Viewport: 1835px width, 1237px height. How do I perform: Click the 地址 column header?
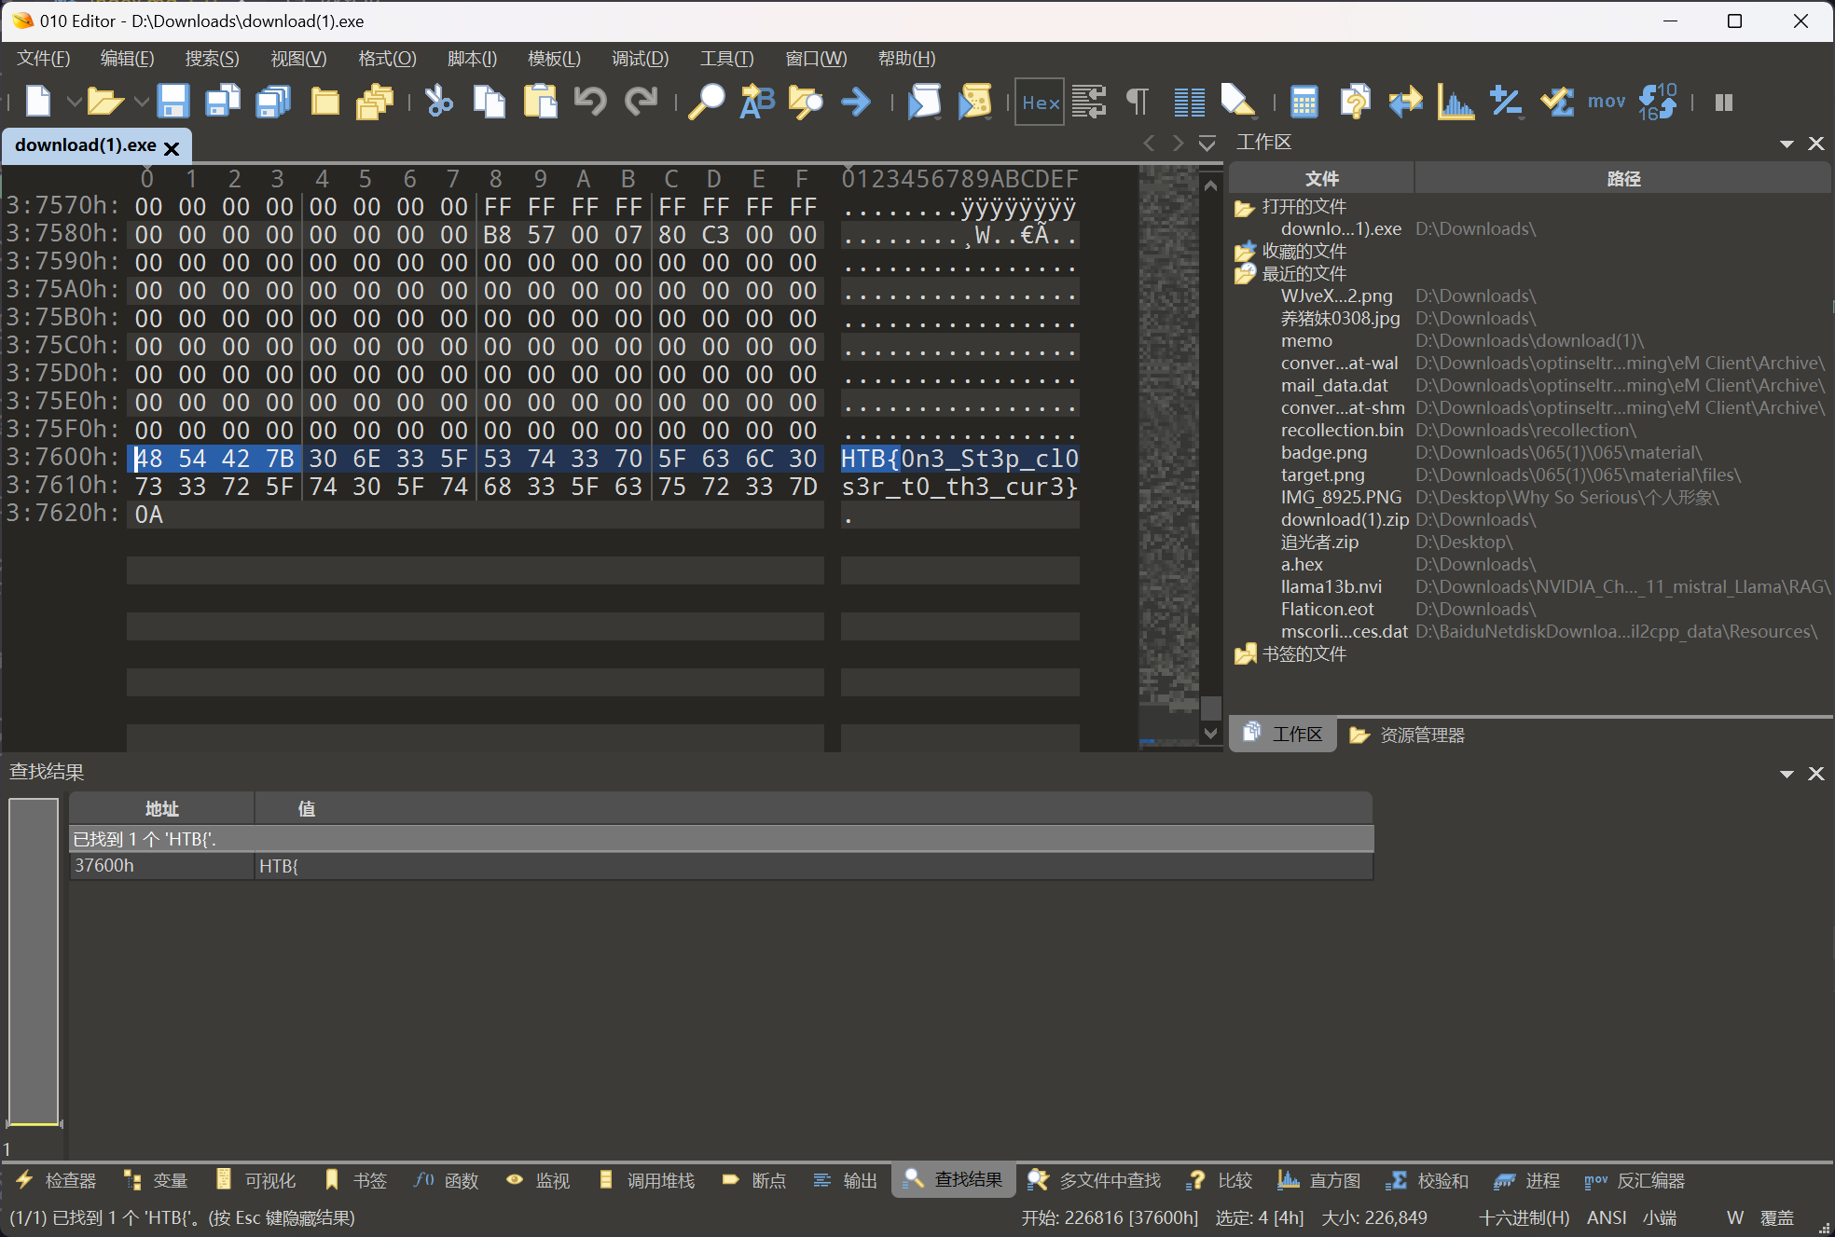pyautogui.click(x=162, y=809)
